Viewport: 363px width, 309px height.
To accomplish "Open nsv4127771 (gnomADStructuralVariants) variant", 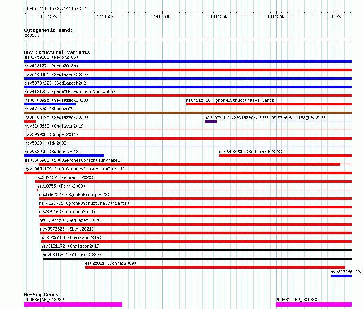I will coord(84,203).
